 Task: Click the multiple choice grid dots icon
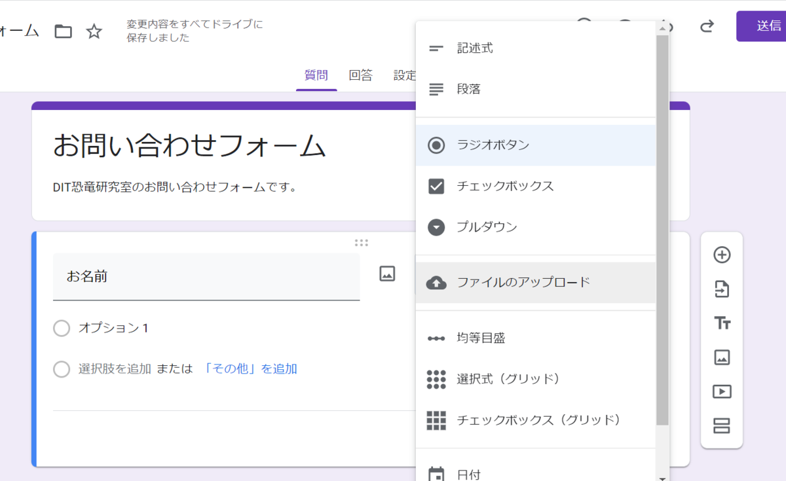click(x=436, y=379)
